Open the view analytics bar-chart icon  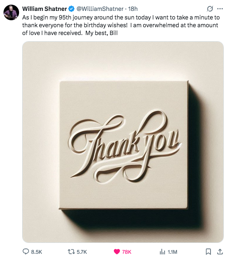[x=162, y=252]
